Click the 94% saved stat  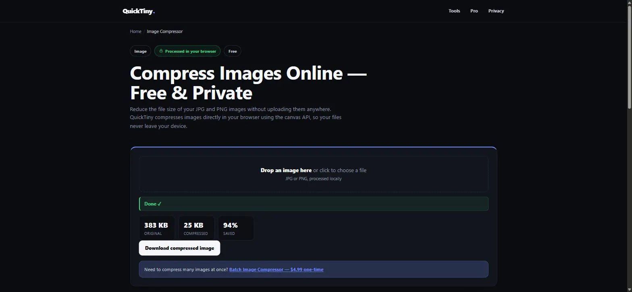click(236, 228)
